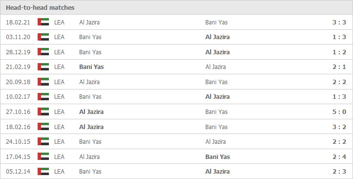Click the UAE flag on the 17.04.15 row

click(43, 157)
